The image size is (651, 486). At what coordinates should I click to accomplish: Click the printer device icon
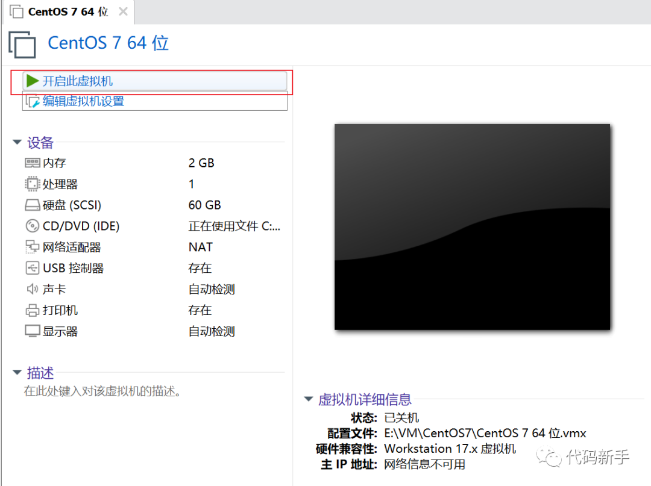click(x=33, y=310)
